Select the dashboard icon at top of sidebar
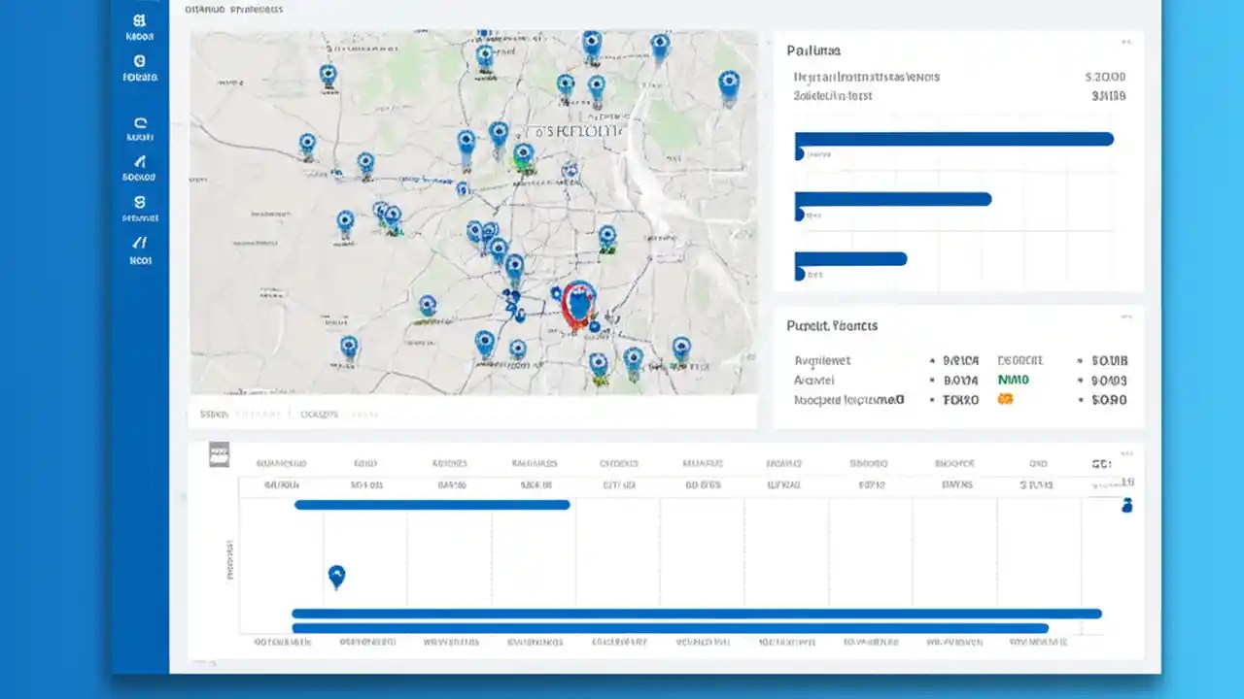Screen dimensions: 1244x699 (x=140, y=21)
